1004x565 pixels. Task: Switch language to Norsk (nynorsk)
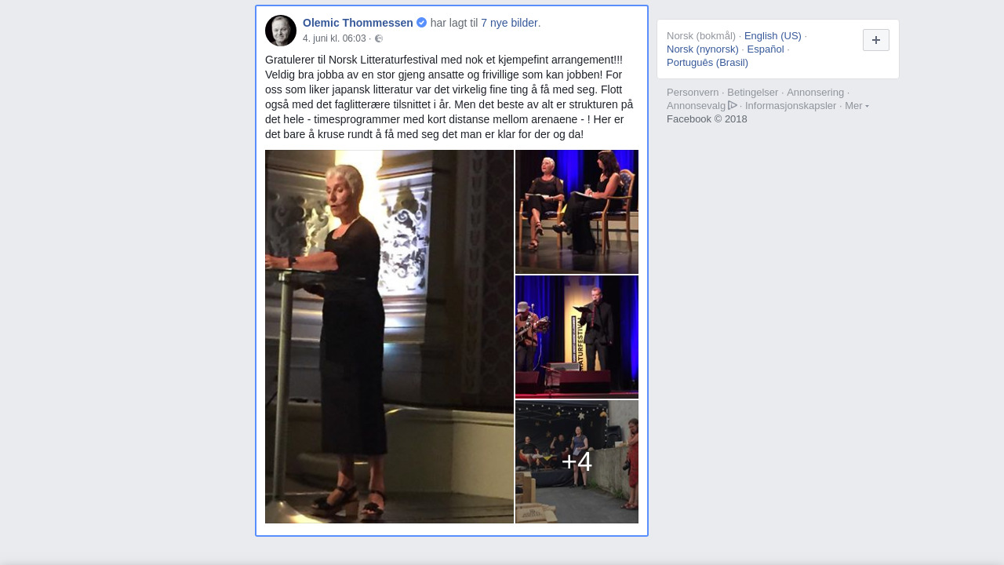coord(703,49)
